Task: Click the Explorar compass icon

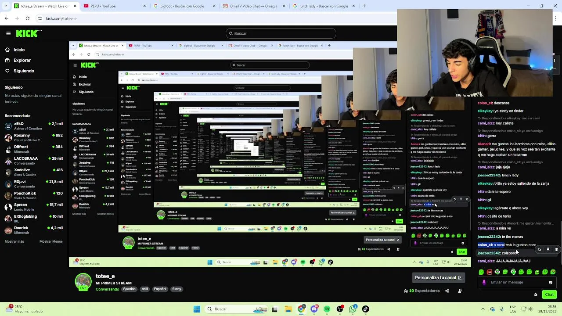Action: point(7,60)
